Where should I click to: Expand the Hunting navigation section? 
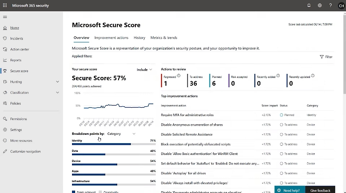point(58,82)
